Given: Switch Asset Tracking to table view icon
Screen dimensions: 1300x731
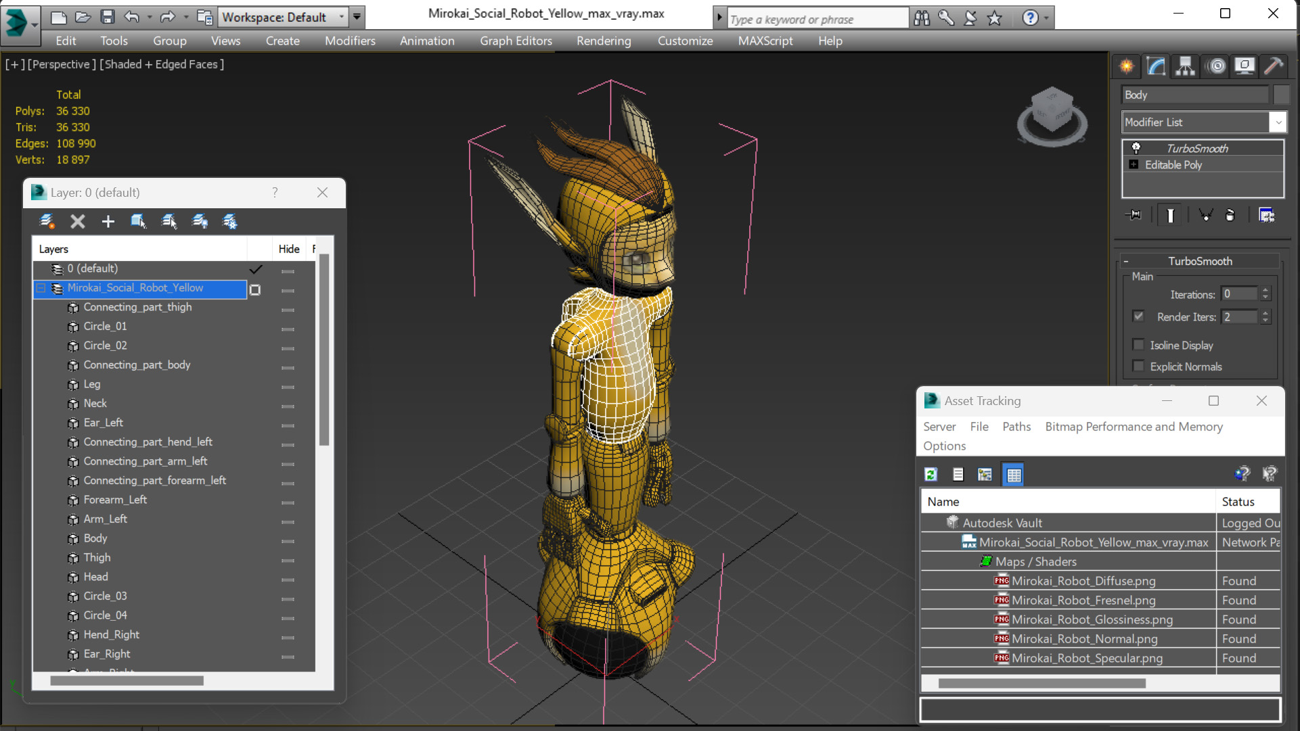Looking at the screenshot, I should click(x=1013, y=475).
